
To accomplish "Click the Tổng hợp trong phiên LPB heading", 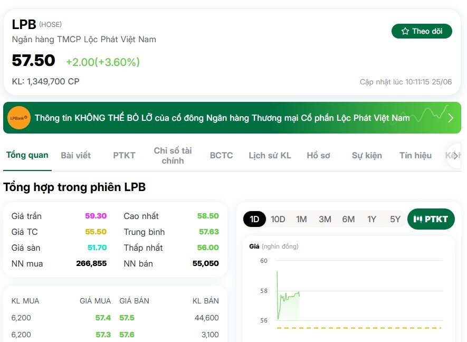I will 74,187.
